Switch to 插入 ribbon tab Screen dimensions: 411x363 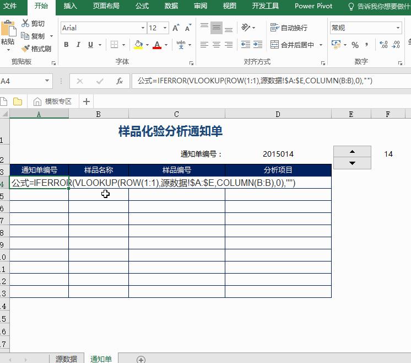[x=70, y=6]
